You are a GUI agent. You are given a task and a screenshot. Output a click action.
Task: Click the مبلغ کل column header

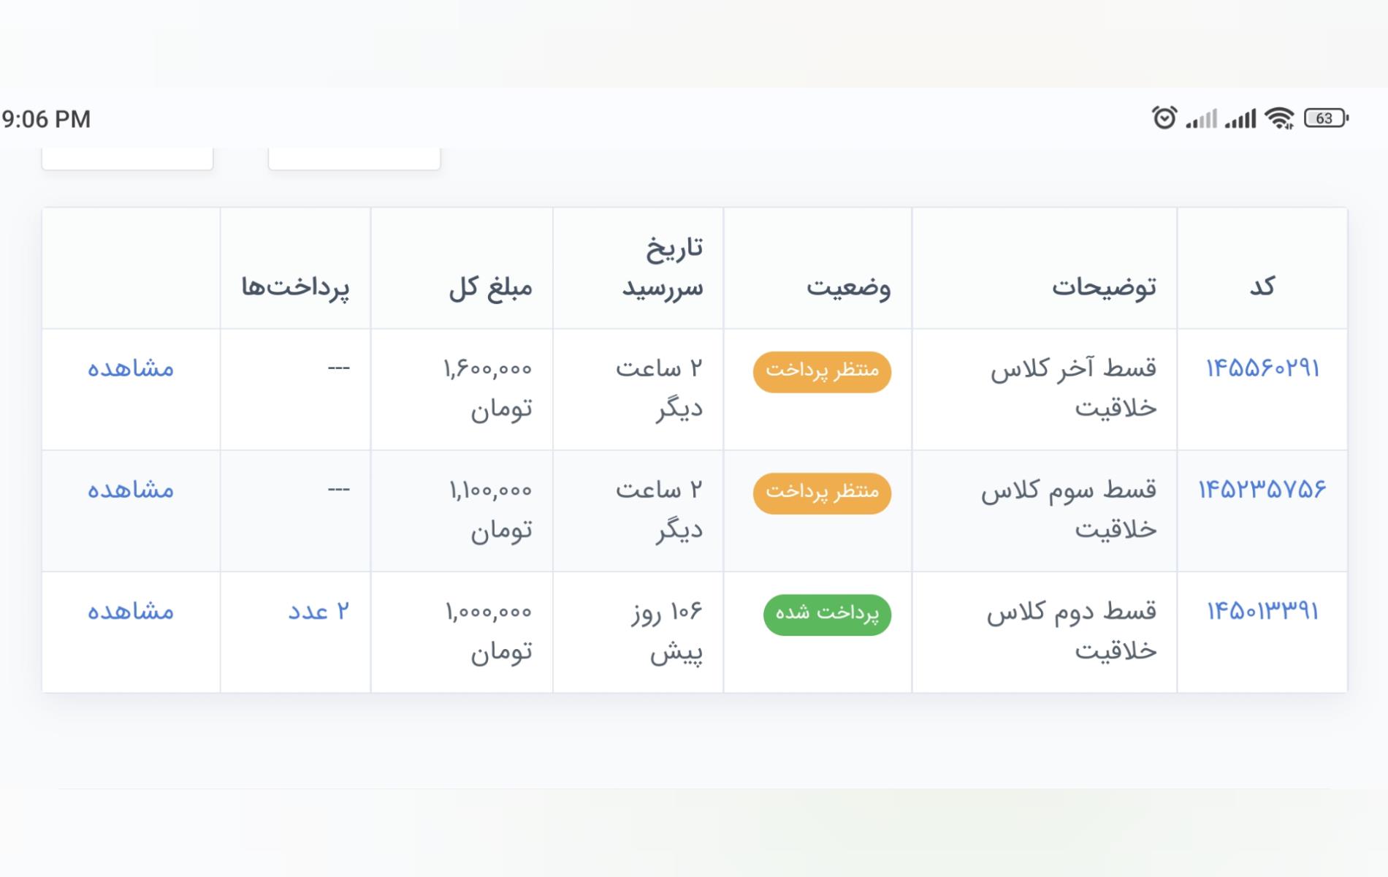pos(490,286)
